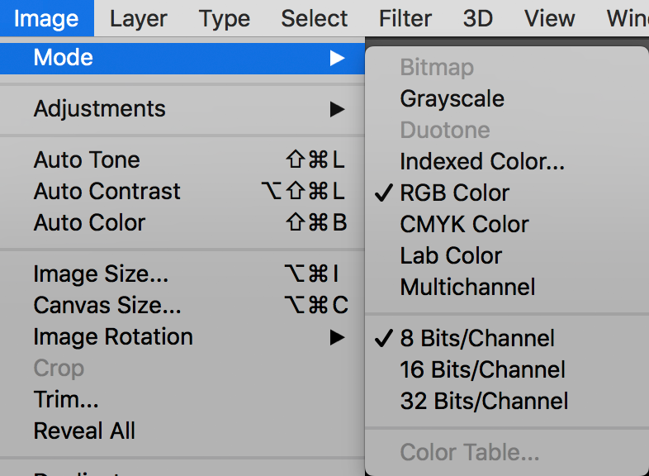Open the Filter menu
This screenshot has width=649, height=476.
405,18
